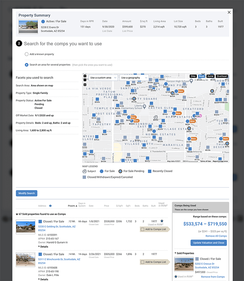244x281 pixels.
Task: Select the for-sale marker priced $550k
Action: [x=166, y=84]
